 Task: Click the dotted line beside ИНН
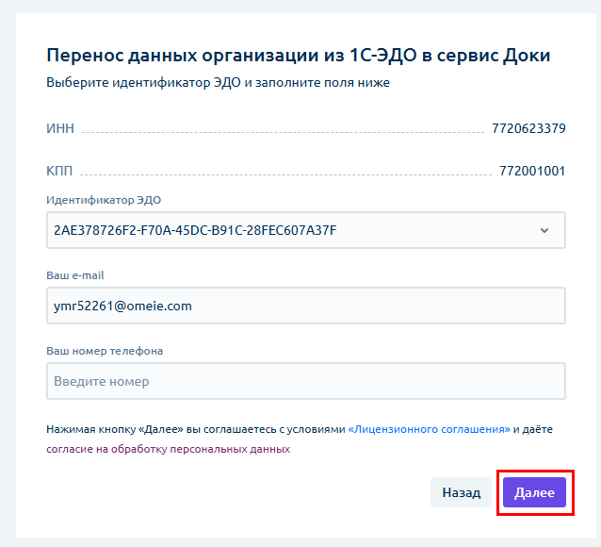click(283, 132)
